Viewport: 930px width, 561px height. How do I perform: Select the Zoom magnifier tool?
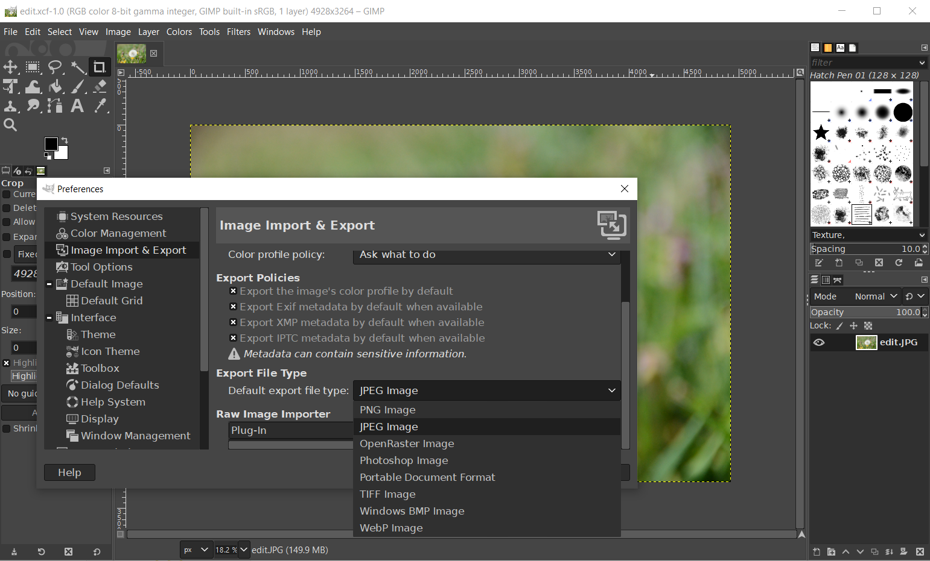(10, 125)
